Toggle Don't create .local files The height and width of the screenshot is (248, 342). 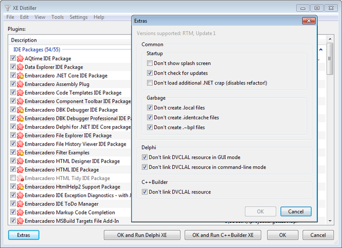pyautogui.click(x=150, y=108)
